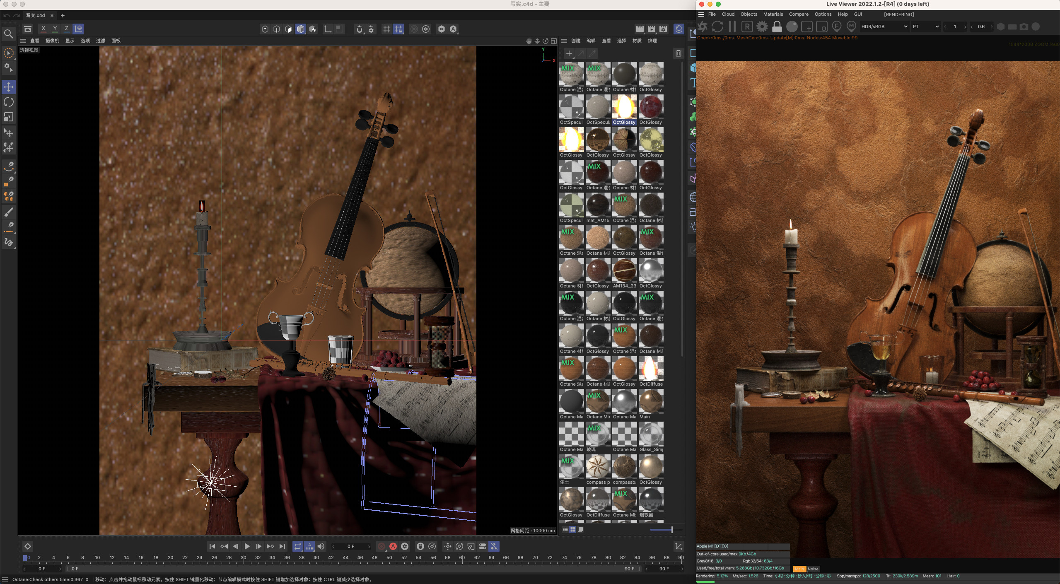The width and height of the screenshot is (1060, 584).
Task: Open the PT kernel dropdown
Action: click(x=925, y=27)
